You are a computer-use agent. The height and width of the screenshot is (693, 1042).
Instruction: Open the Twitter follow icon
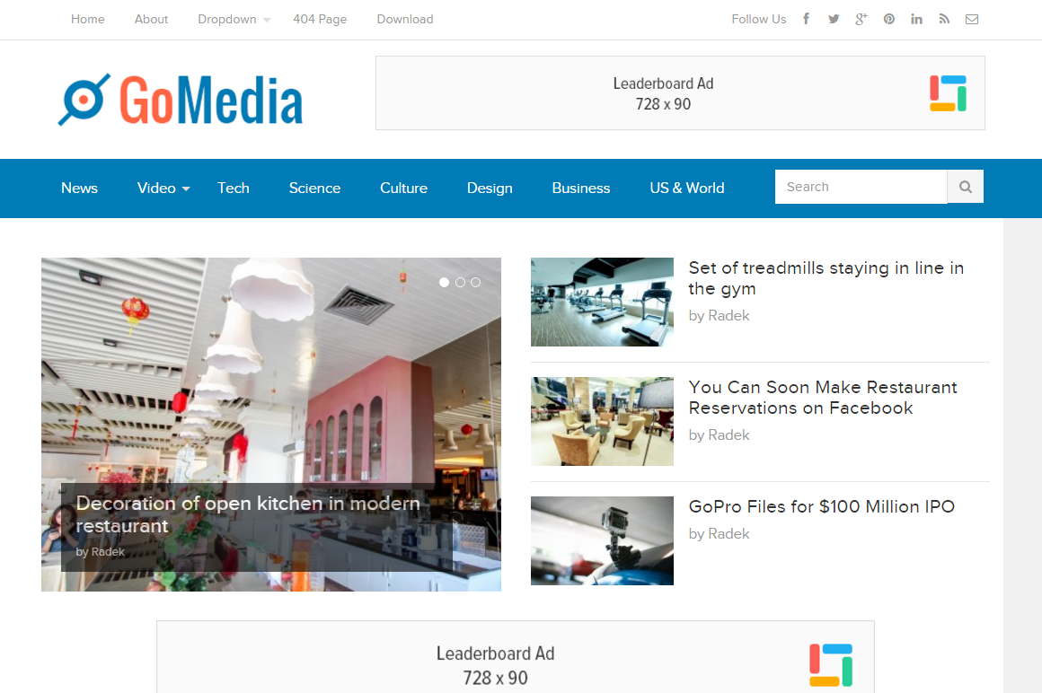coord(834,19)
